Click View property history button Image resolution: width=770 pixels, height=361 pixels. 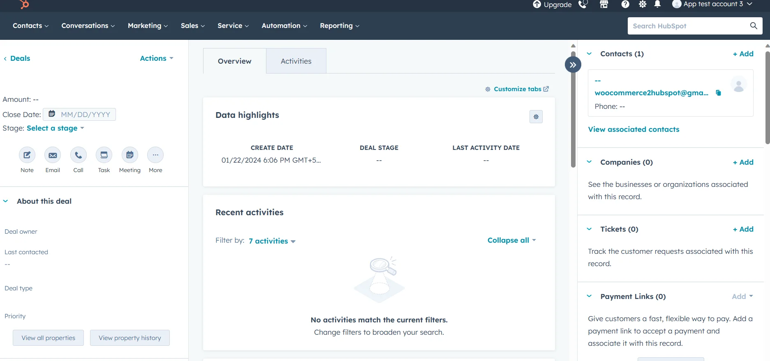(x=130, y=338)
